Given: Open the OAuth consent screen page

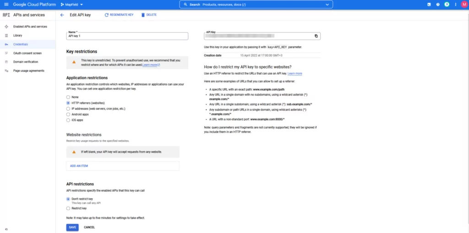Looking at the screenshot, I should [27, 53].
